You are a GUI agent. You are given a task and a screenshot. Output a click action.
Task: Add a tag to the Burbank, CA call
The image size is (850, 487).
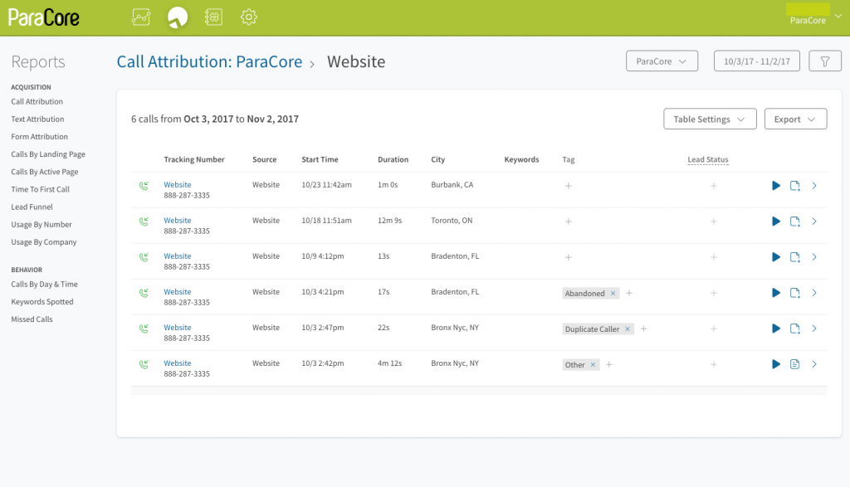click(x=568, y=186)
